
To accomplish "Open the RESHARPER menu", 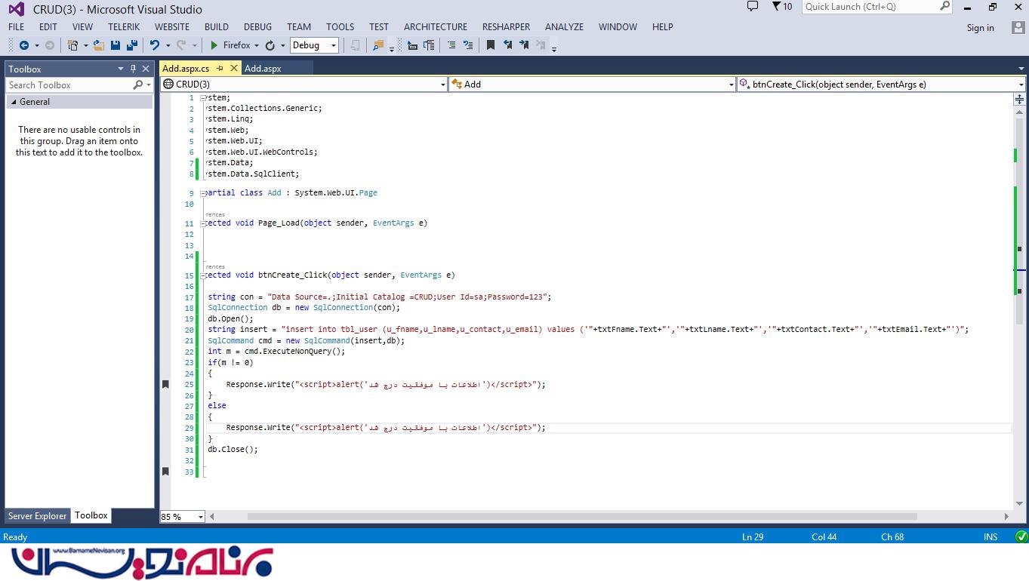I will [x=506, y=26].
